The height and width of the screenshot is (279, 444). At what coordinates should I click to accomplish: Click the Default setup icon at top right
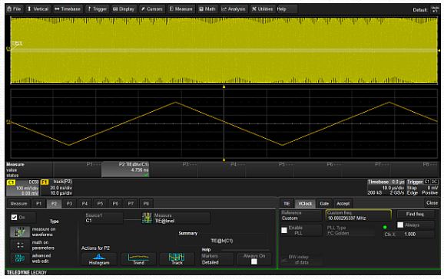click(x=434, y=9)
